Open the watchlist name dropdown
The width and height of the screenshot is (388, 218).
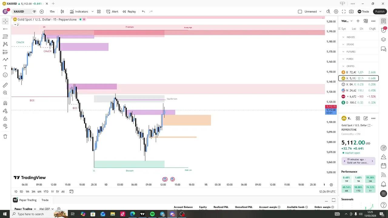click(347, 21)
